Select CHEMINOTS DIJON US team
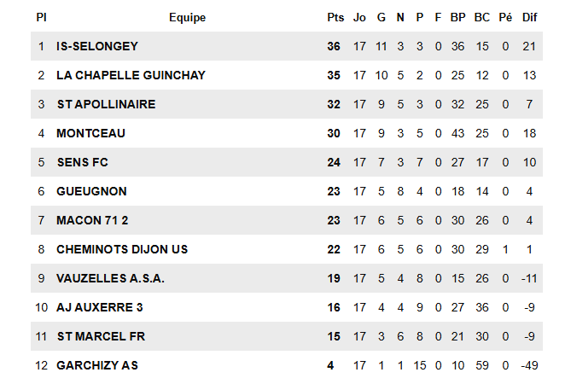 [x=122, y=249]
